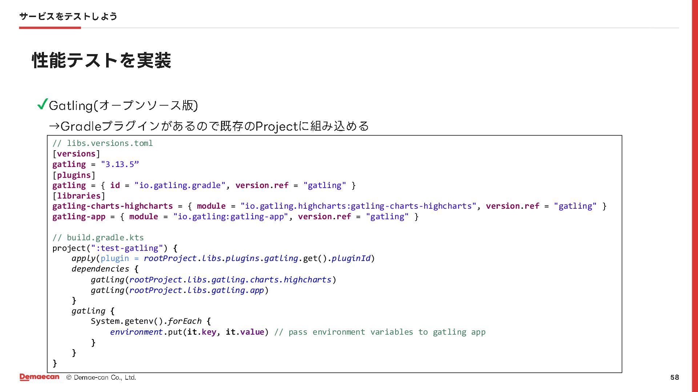Click the slide title 性能テストを実装

pyautogui.click(x=101, y=60)
